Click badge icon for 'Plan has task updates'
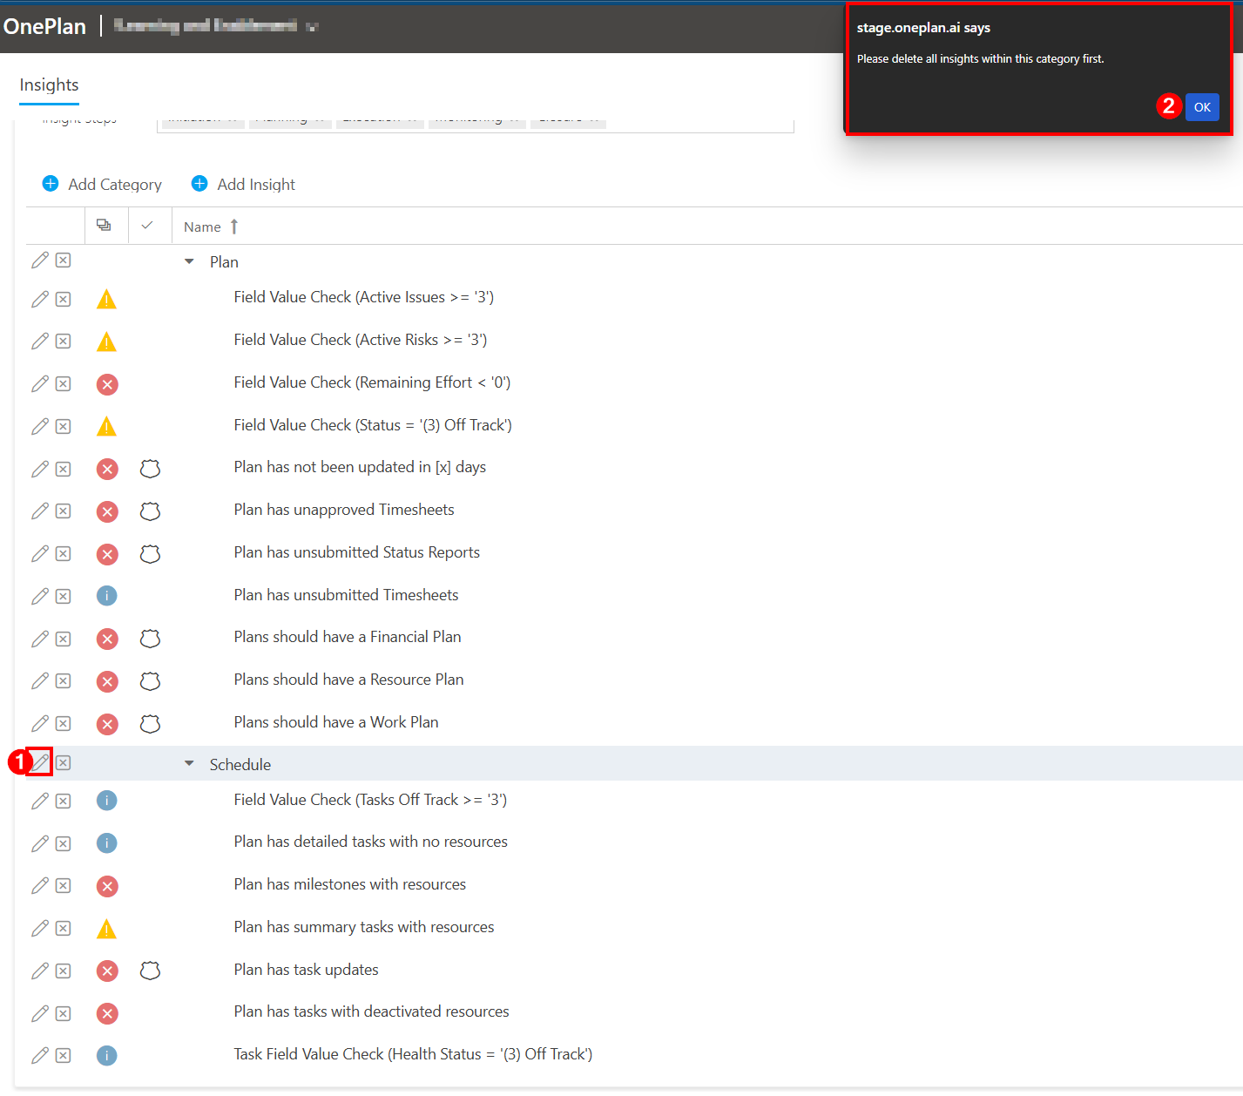1243x1096 pixels. click(x=150, y=971)
